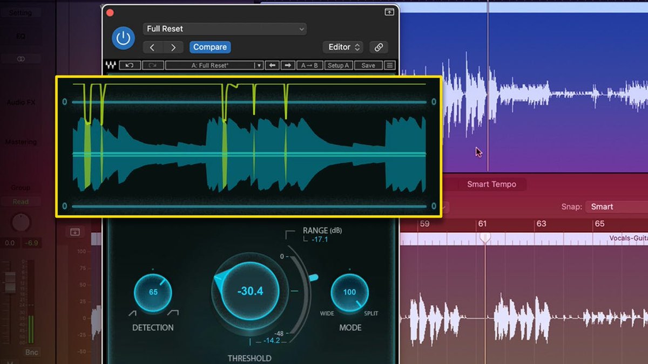
Task: Click the WIDE mode label
Action: click(x=327, y=313)
